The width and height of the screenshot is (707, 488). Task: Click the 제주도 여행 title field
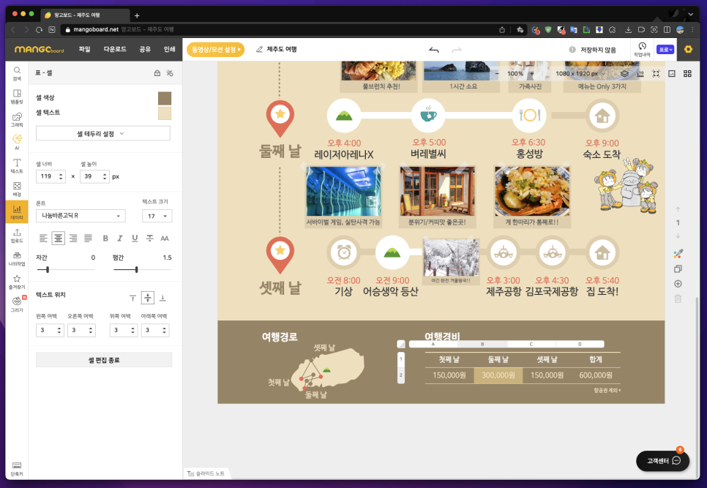281,49
